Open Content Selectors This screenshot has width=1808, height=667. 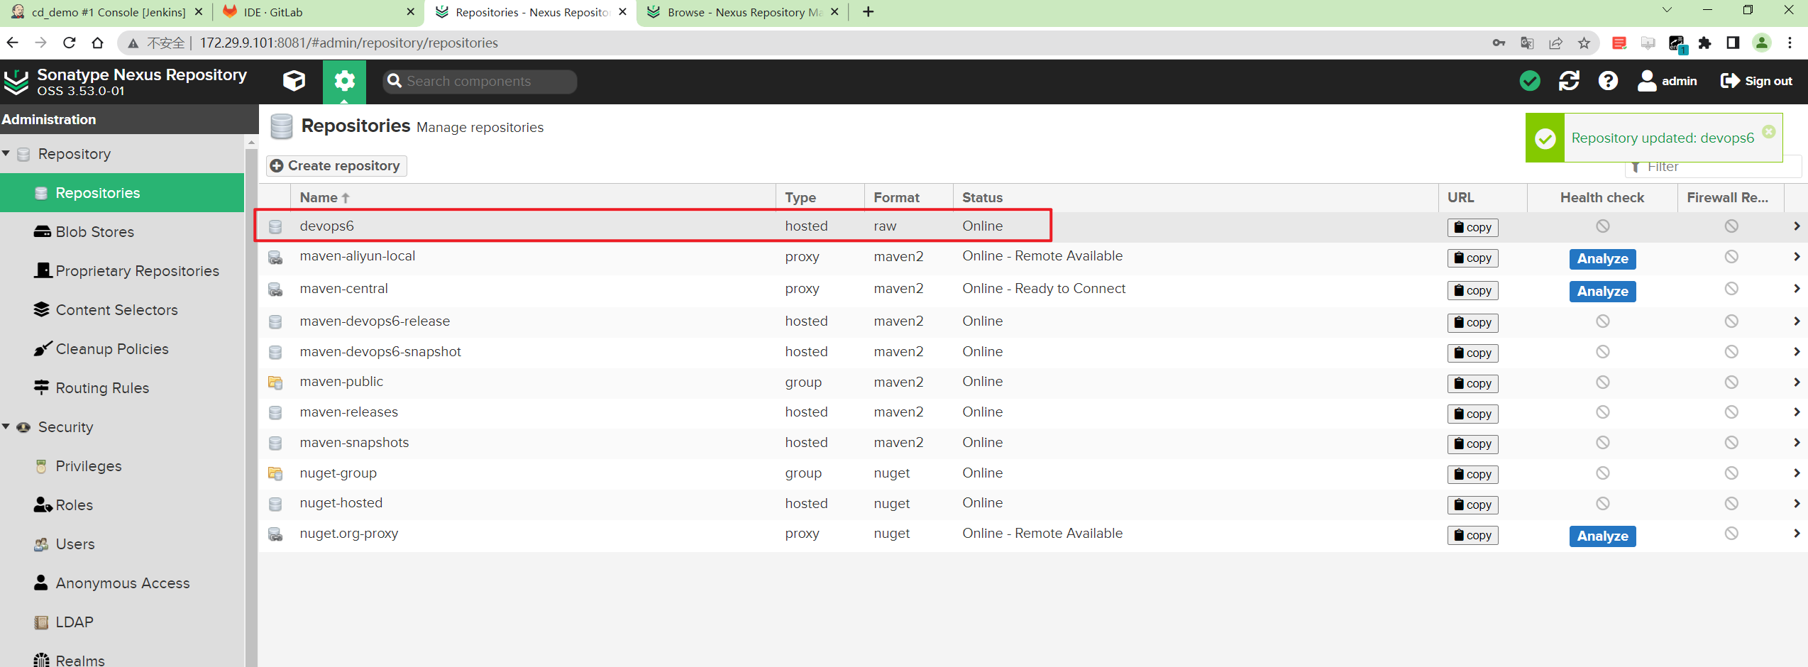pos(116,310)
